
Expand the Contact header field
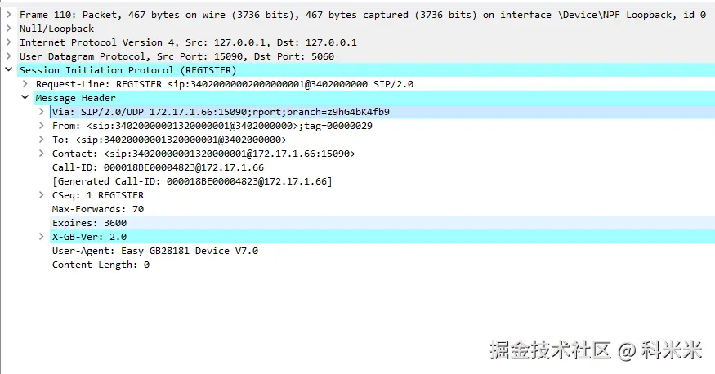[x=42, y=153]
